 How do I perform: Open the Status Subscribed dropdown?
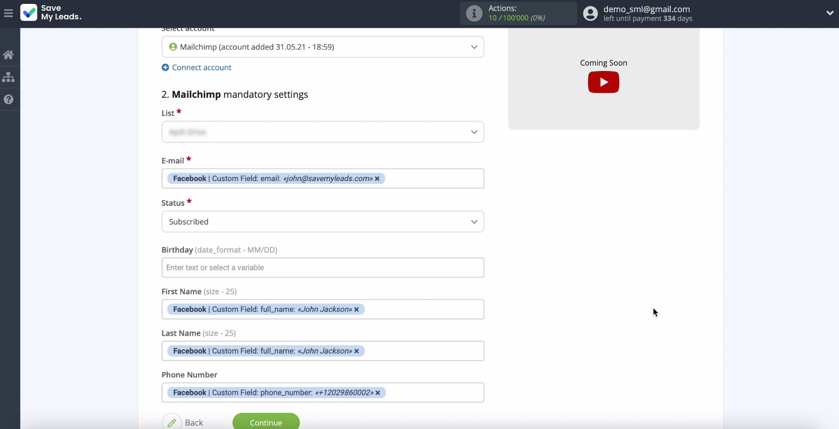[323, 221]
